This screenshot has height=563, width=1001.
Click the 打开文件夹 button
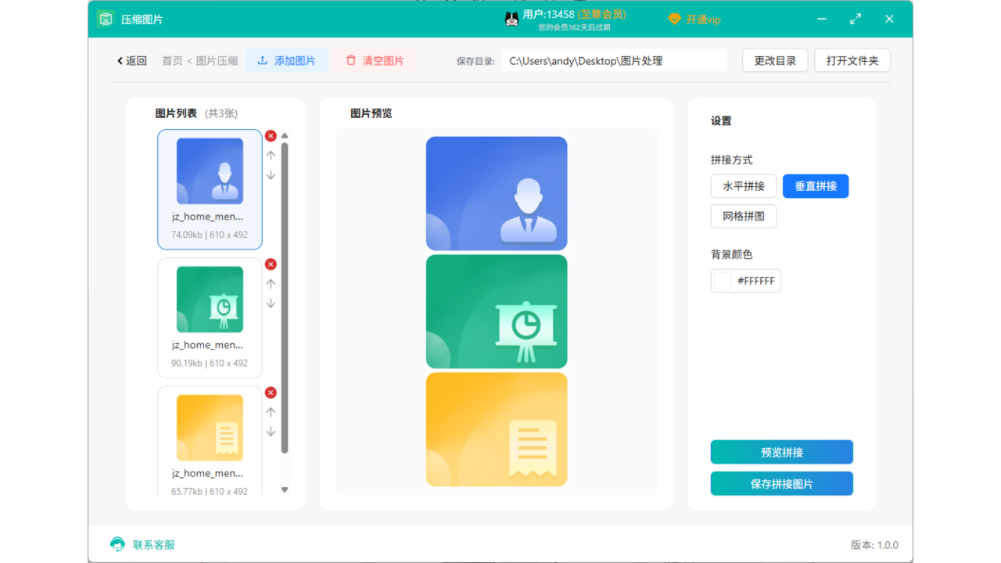(852, 59)
